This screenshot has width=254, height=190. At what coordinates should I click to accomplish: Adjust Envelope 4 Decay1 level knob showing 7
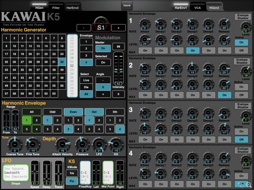click(x=160, y=173)
